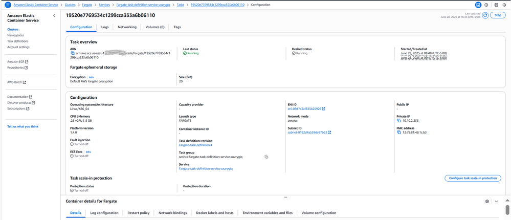This screenshot has height=220, width=511.
Task: Open Subscriptions external link
Action: click(x=18, y=108)
